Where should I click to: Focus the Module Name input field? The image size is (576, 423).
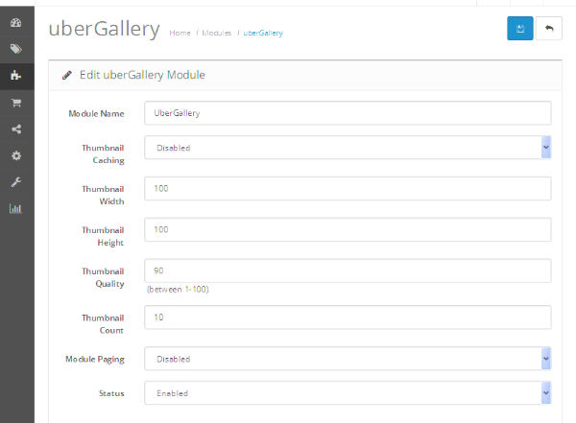[x=348, y=113]
